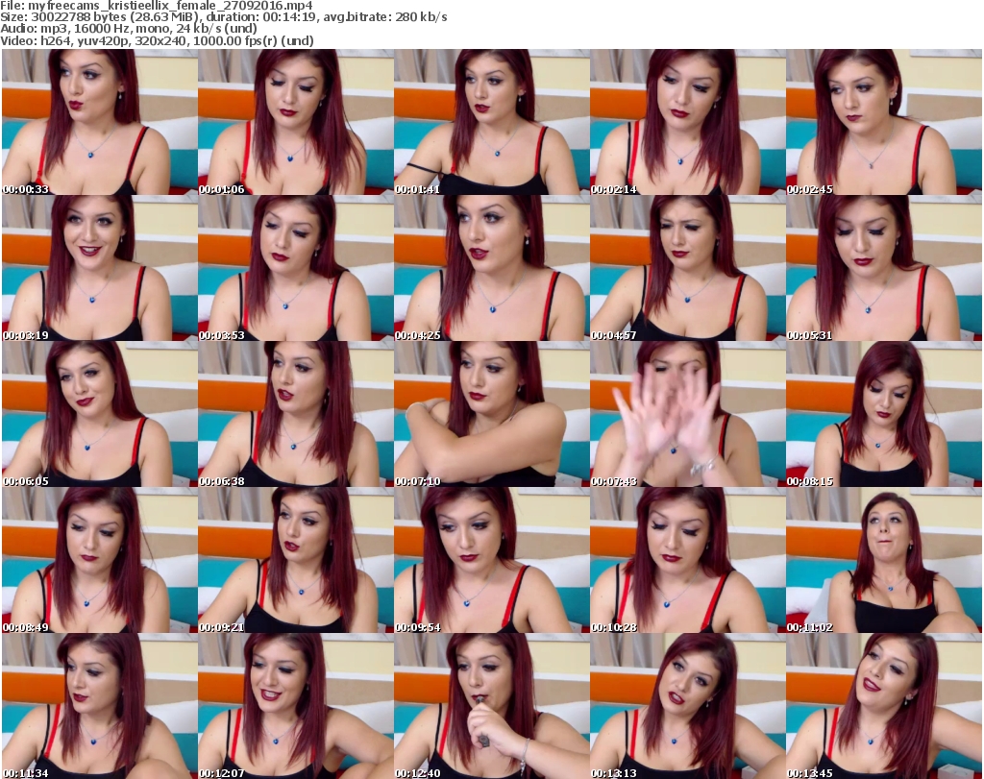
Task: Select the 00:10:28 thumbnail
Action: tap(687, 560)
